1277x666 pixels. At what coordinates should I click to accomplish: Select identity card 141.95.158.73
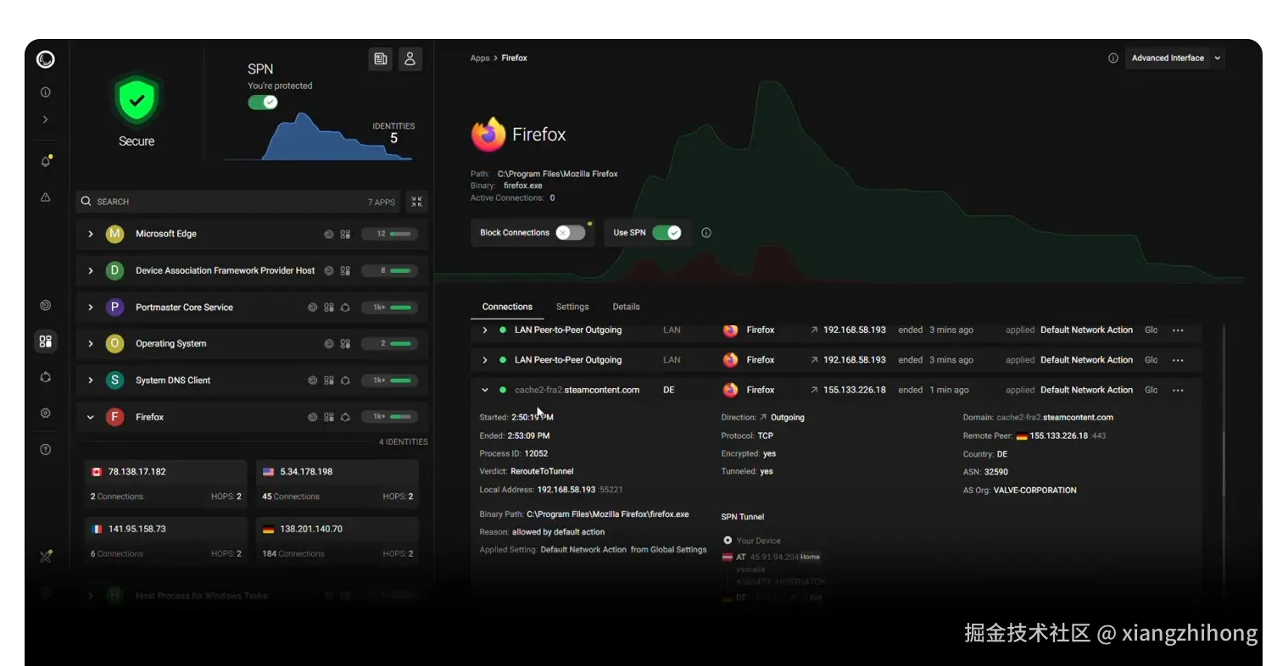(x=165, y=541)
